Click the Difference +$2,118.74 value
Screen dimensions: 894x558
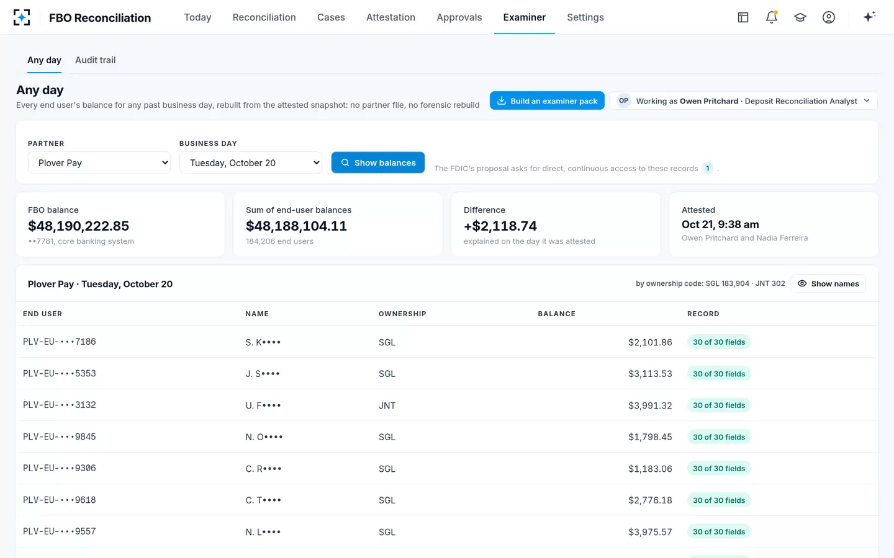coord(500,226)
